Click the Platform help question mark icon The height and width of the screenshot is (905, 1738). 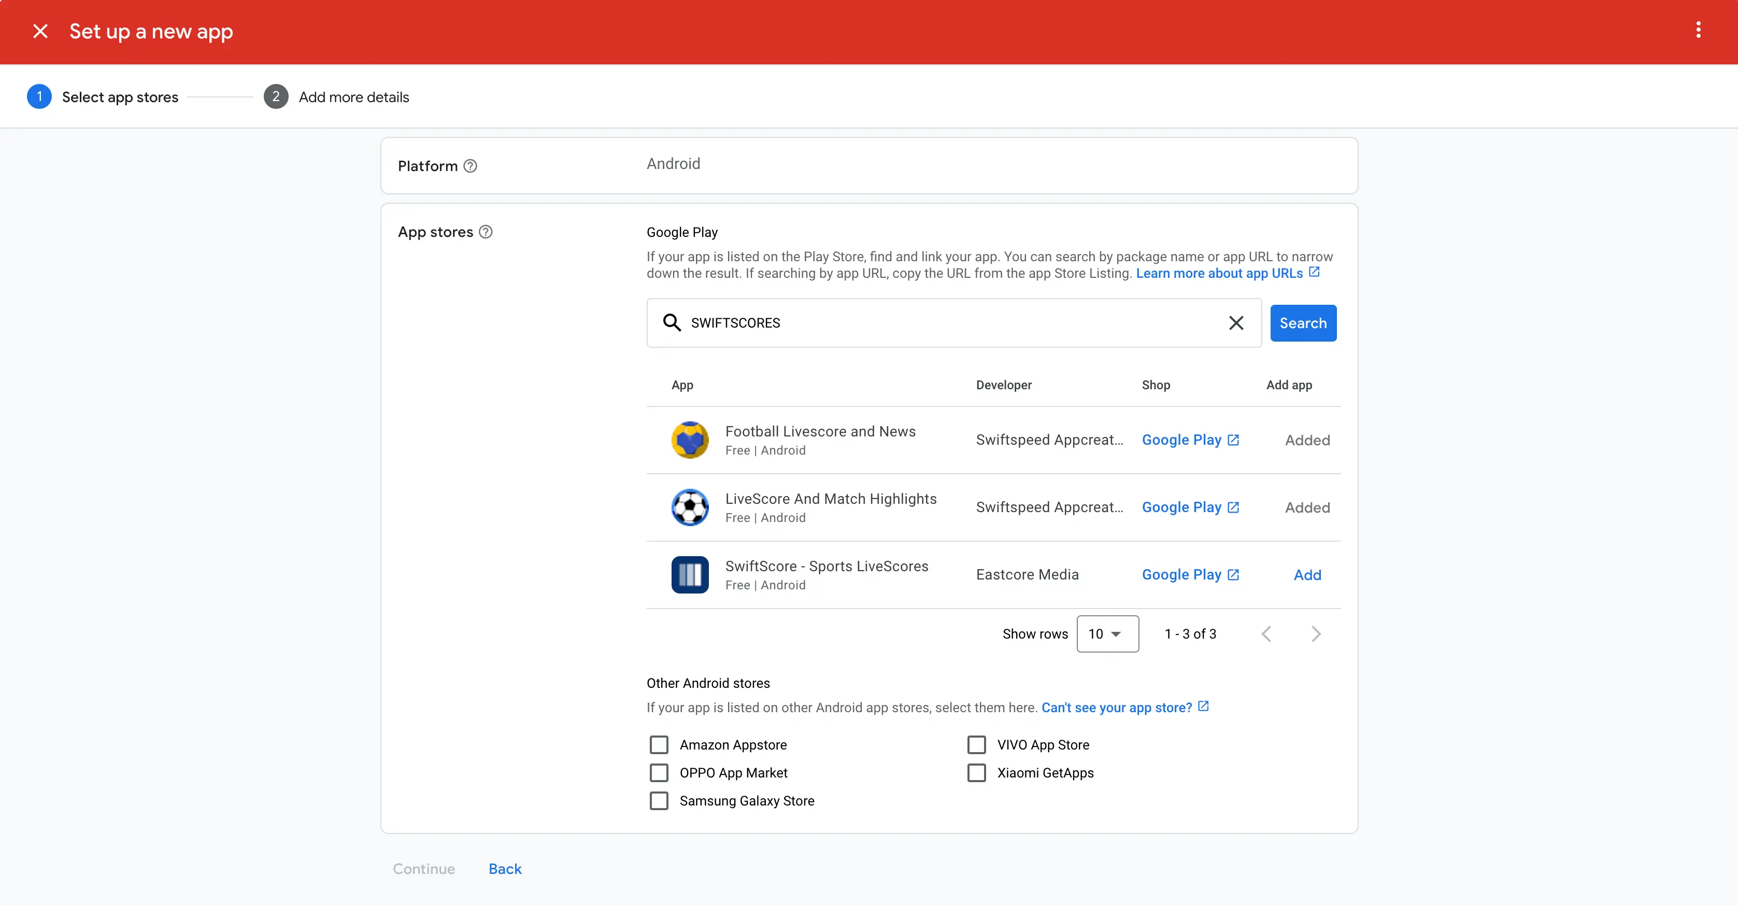pyautogui.click(x=471, y=166)
